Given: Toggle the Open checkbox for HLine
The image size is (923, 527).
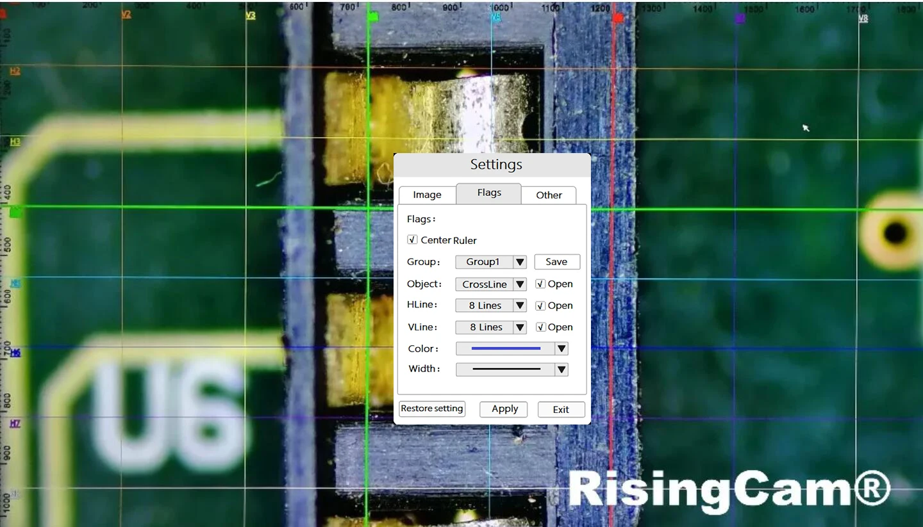Looking at the screenshot, I should [x=540, y=305].
